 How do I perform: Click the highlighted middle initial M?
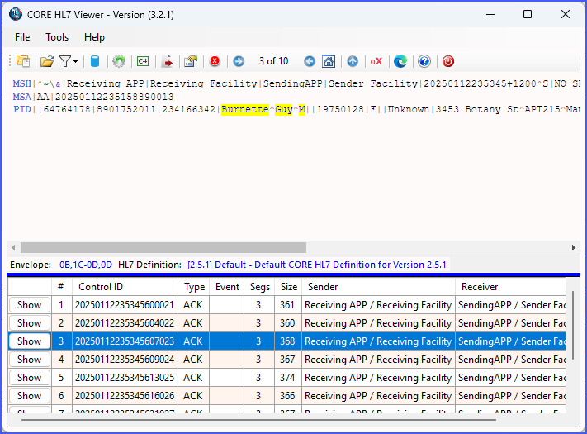tap(301, 109)
